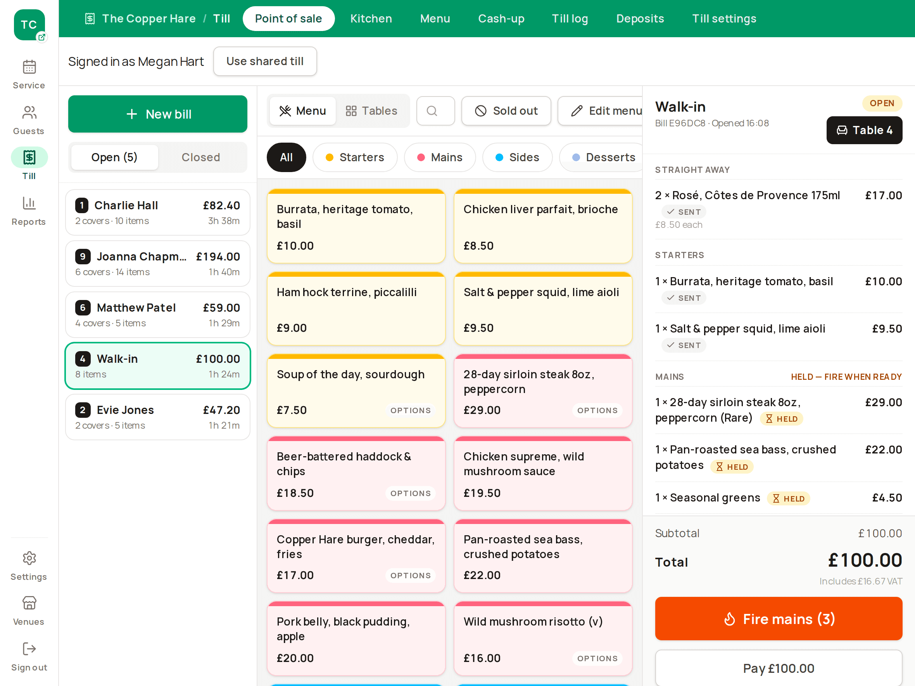The width and height of the screenshot is (915, 686).
Task: Click the TC venue logo
Action: point(29,25)
